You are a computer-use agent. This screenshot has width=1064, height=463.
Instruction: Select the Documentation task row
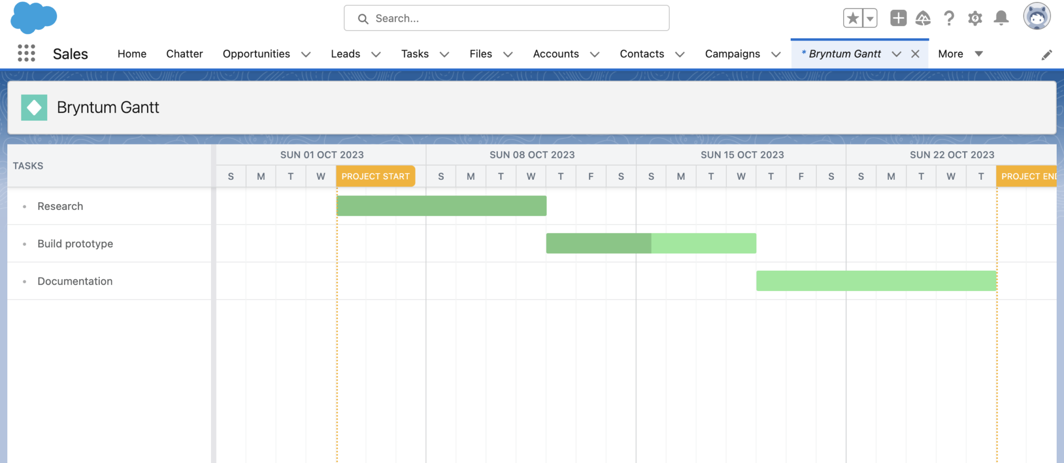point(75,281)
